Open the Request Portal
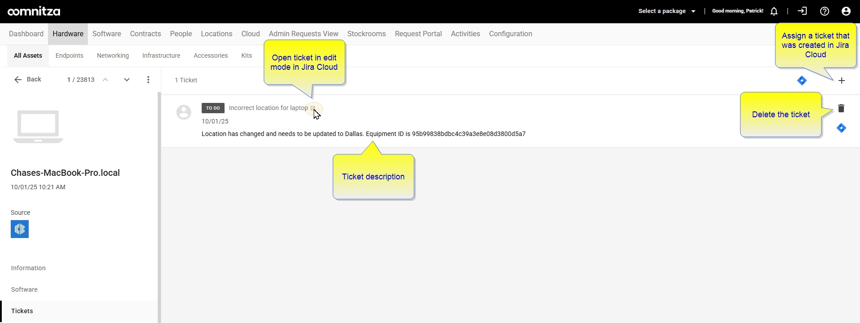This screenshot has height=323, width=860. [418, 34]
